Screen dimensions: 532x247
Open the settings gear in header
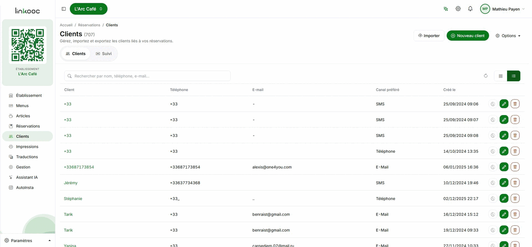tap(458, 9)
